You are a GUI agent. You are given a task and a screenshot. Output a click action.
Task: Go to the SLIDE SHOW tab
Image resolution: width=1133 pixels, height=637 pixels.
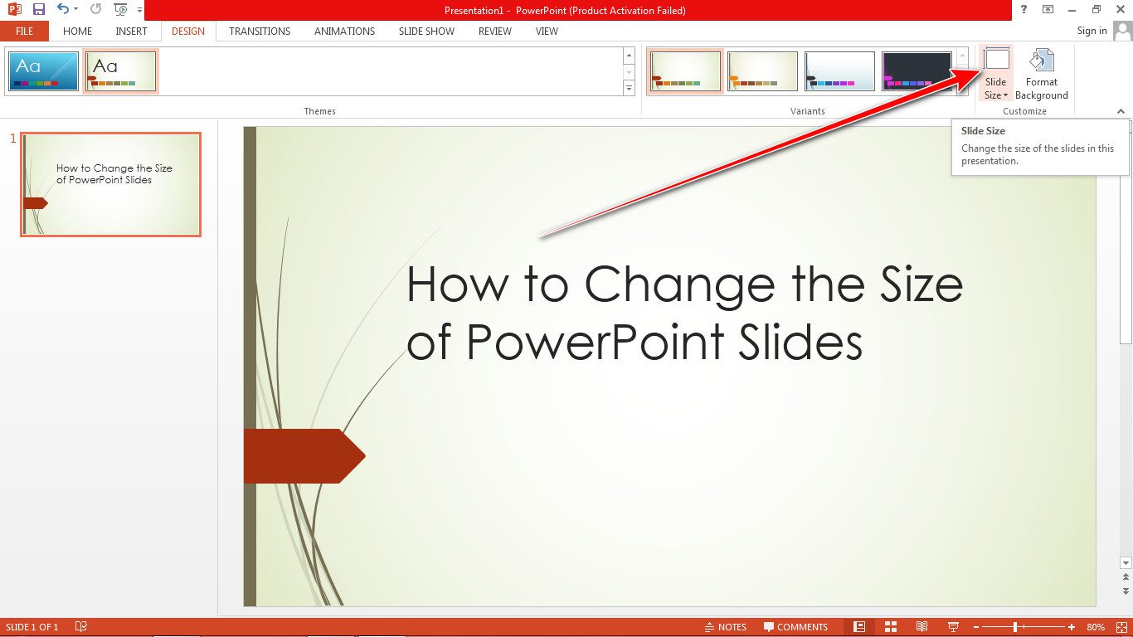[x=426, y=32]
